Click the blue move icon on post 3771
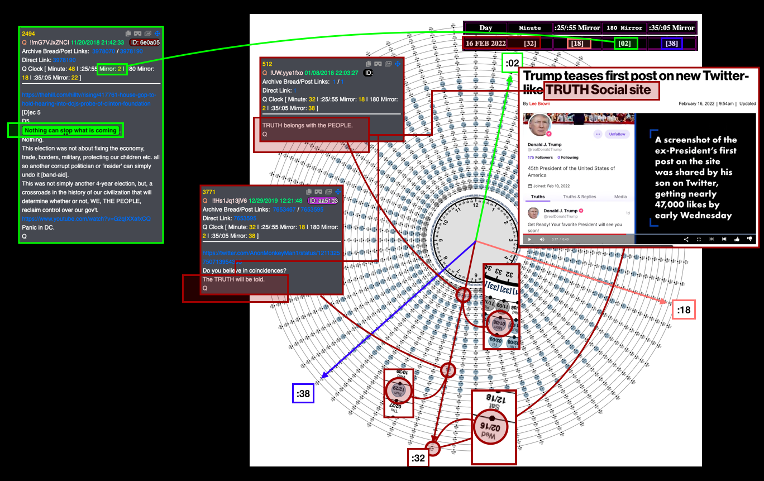764x481 pixels. click(x=337, y=192)
